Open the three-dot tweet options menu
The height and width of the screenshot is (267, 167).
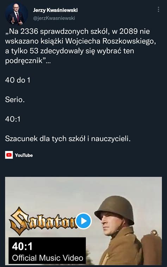(x=158, y=10)
